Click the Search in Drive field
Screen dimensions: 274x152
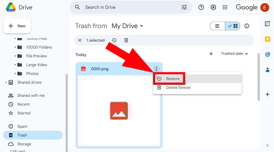[x=131, y=7]
